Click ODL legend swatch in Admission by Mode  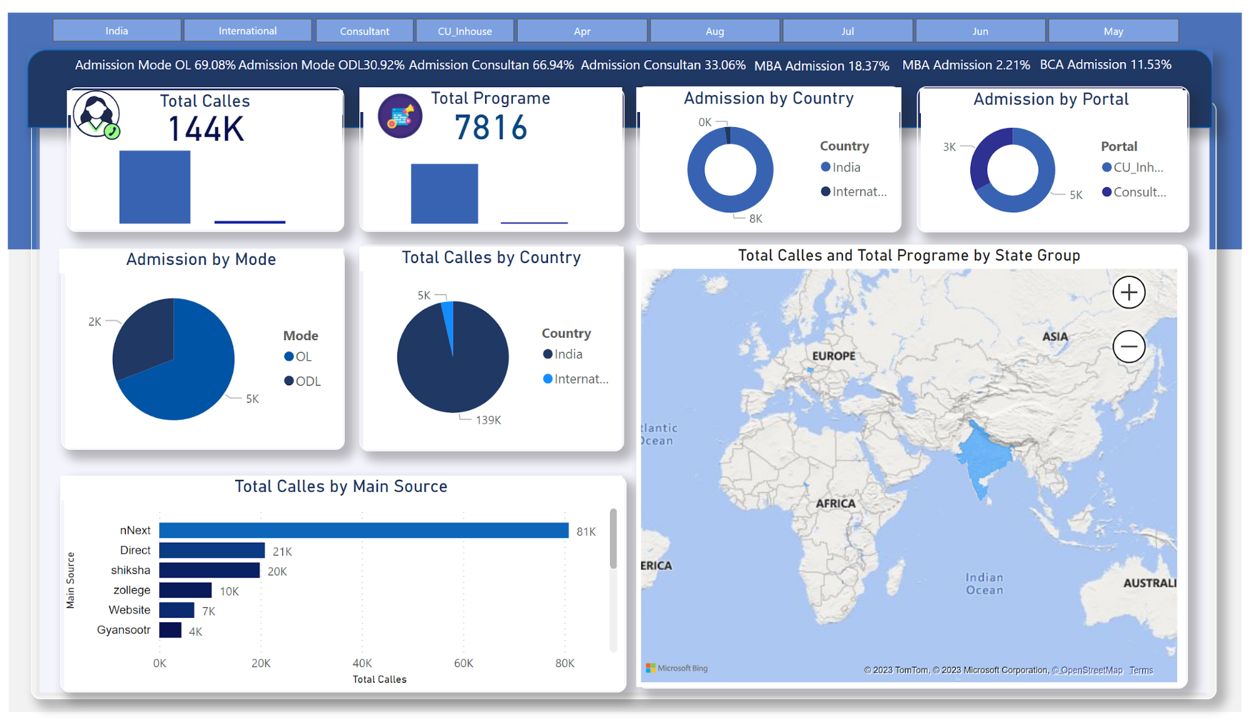[x=289, y=381]
